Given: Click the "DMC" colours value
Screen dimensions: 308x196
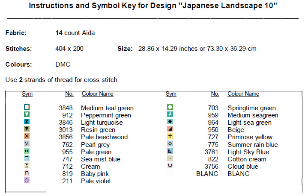Looking at the screenshot, I should [x=63, y=64].
